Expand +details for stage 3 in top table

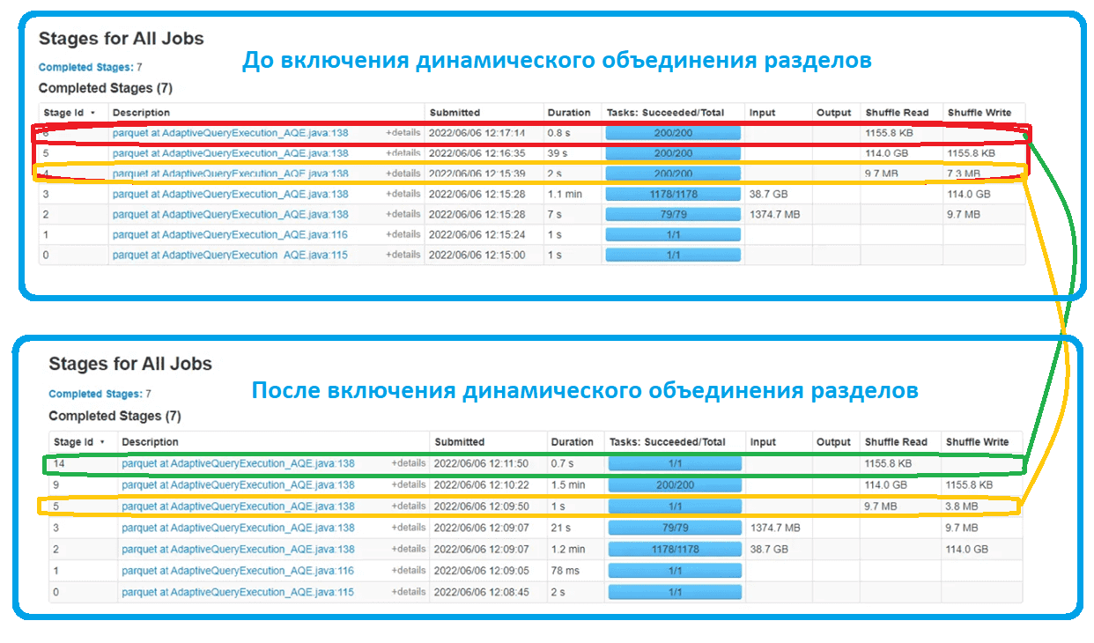403,194
